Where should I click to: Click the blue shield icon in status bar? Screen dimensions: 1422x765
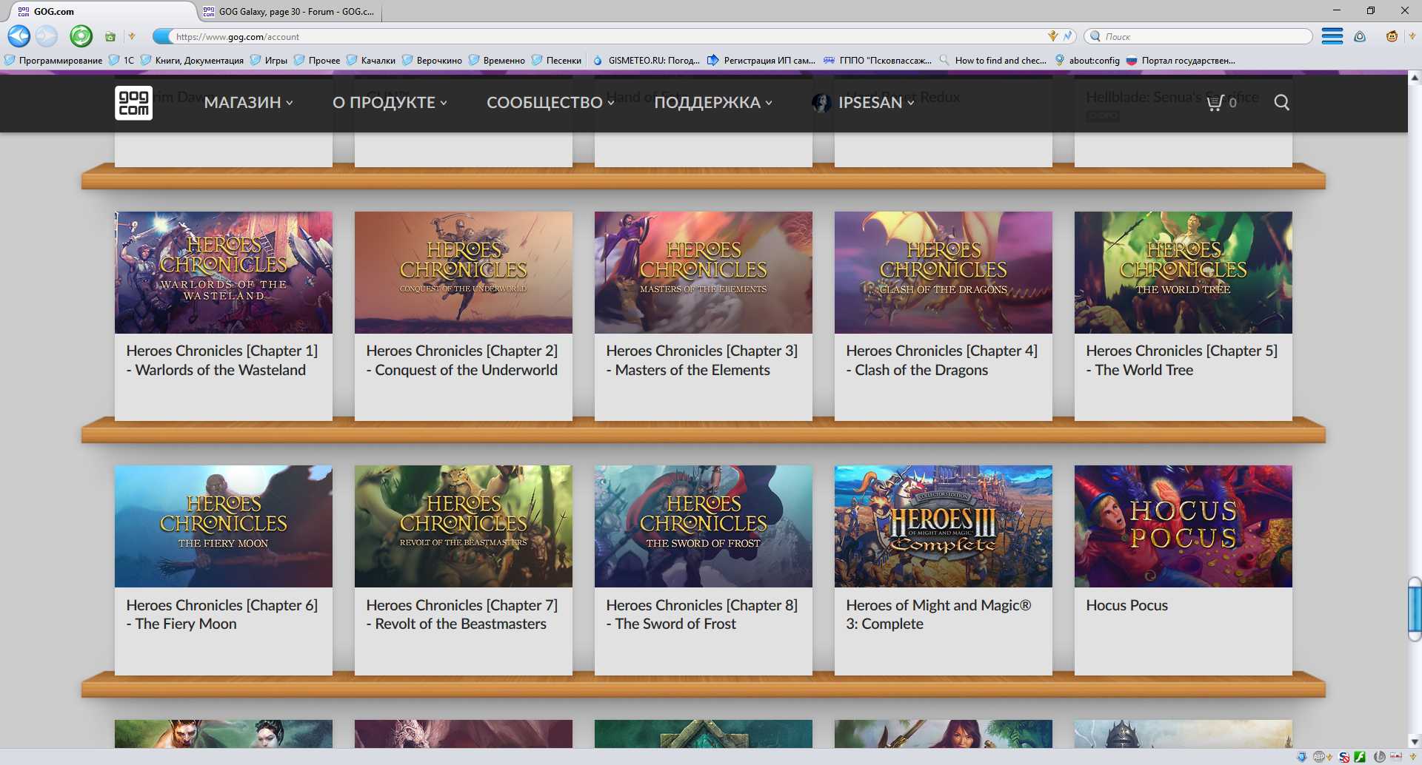[x=1302, y=757]
